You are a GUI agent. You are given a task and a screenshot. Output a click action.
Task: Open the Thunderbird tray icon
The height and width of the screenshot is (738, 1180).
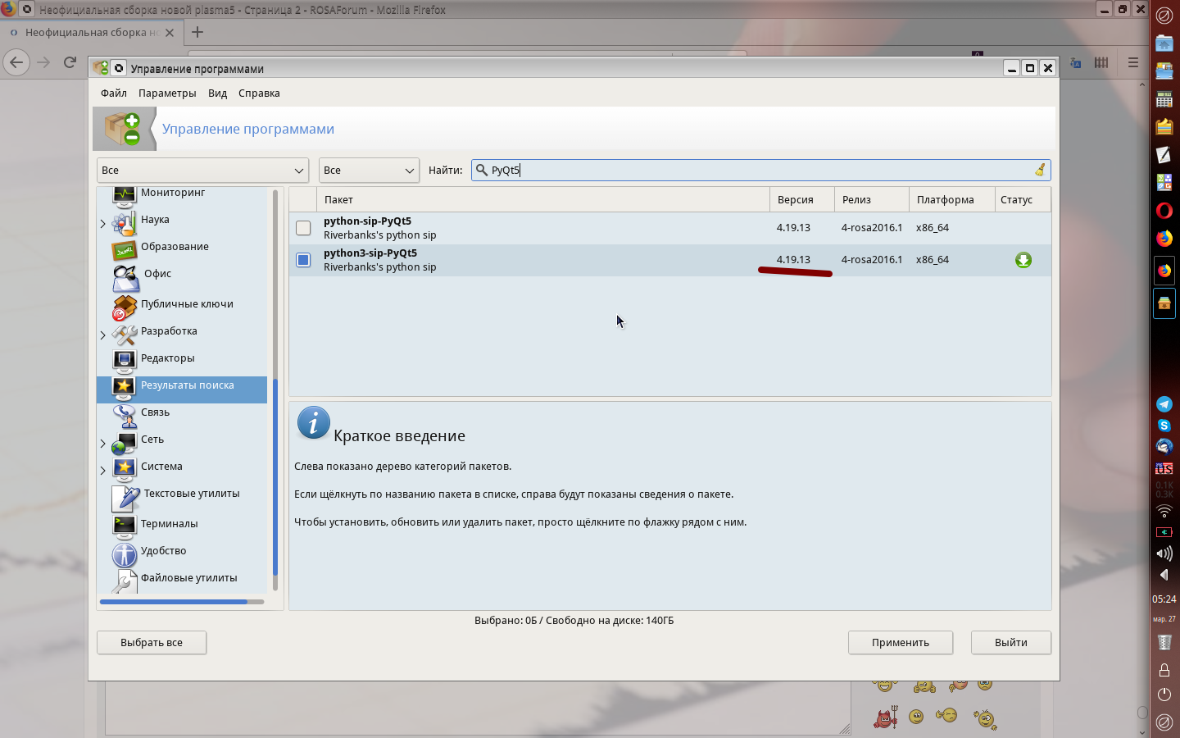tap(1164, 447)
